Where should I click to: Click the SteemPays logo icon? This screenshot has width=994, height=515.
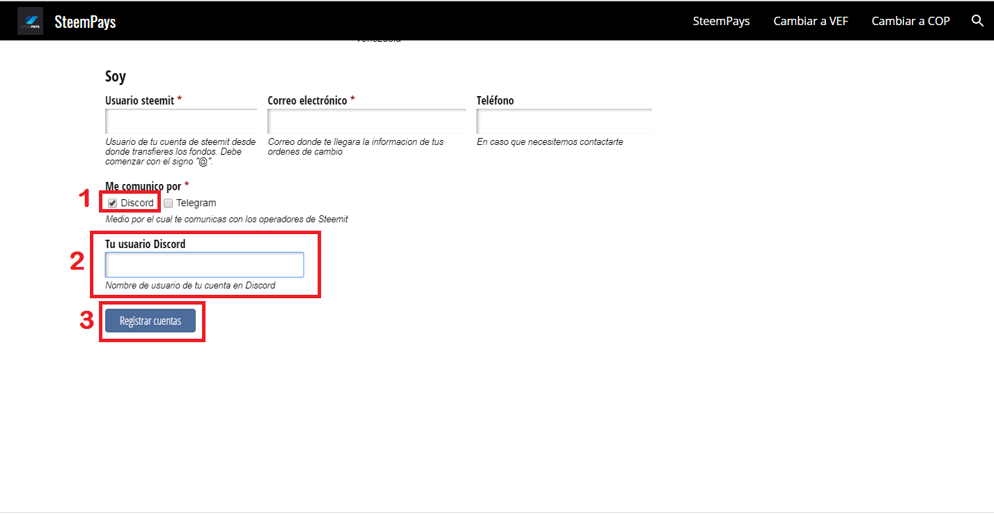click(30, 21)
